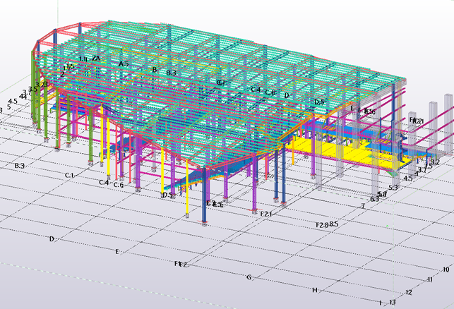Click grid label 12 at bottom right
The height and width of the screenshot is (309, 454).
[x=408, y=292]
